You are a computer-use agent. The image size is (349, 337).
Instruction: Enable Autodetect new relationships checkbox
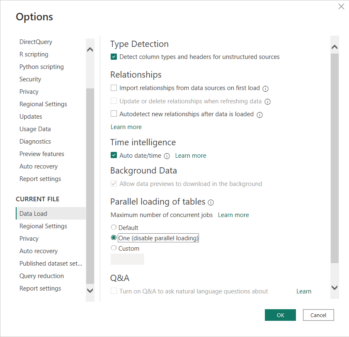114,114
